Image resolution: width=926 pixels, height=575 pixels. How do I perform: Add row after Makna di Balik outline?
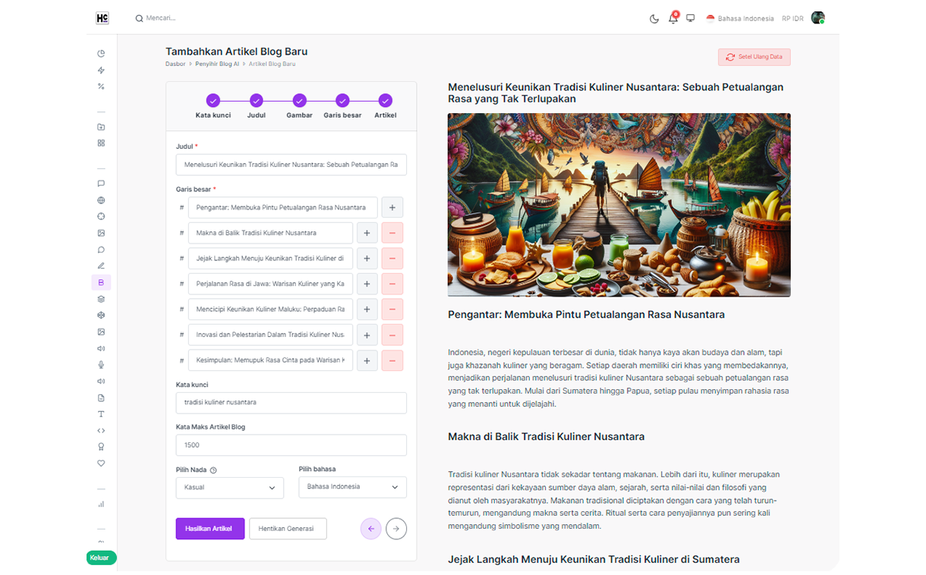367,233
